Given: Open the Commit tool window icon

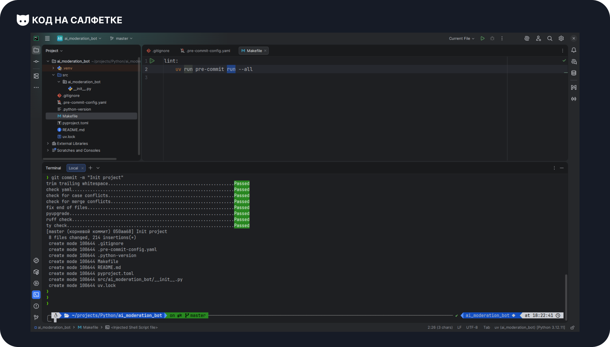Looking at the screenshot, I should (x=36, y=62).
